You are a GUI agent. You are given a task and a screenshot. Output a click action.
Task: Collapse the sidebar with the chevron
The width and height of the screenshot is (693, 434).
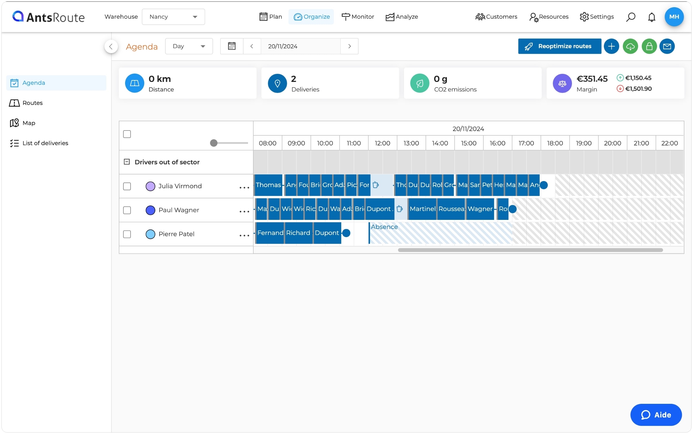point(111,47)
